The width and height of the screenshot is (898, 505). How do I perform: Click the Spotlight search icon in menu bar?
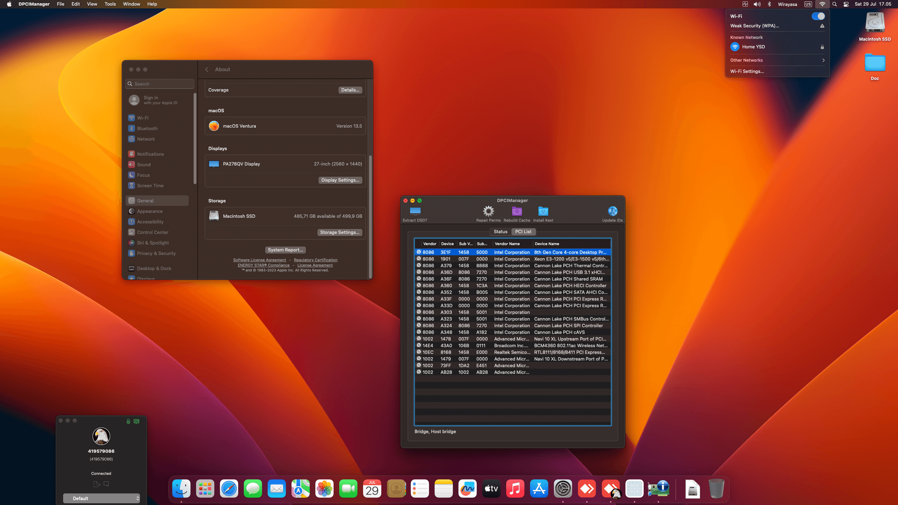(835, 4)
